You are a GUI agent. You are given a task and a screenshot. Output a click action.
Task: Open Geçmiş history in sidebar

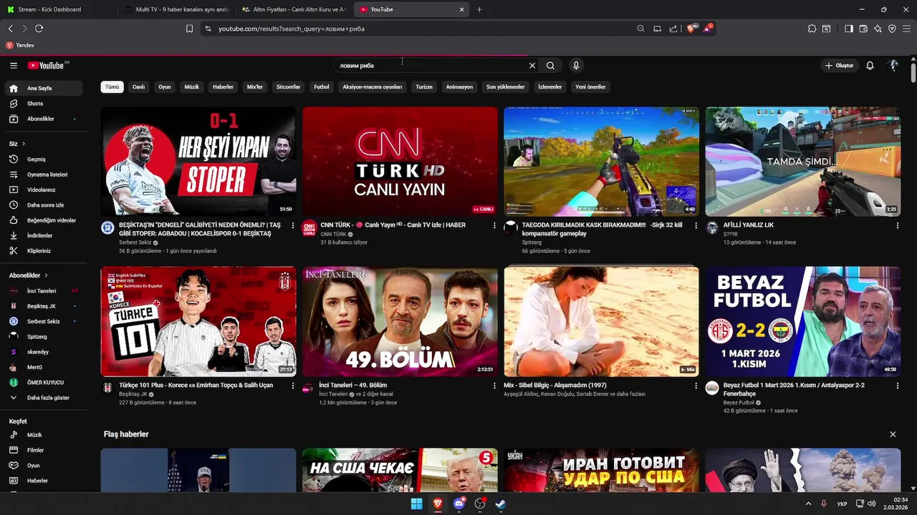(x=44, y=160)
